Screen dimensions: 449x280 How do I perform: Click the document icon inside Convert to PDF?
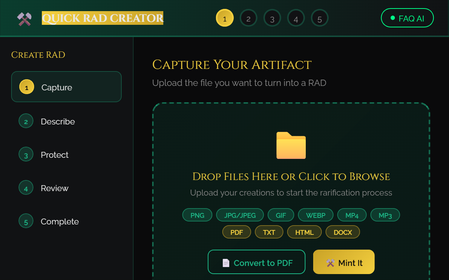[226, 262]
